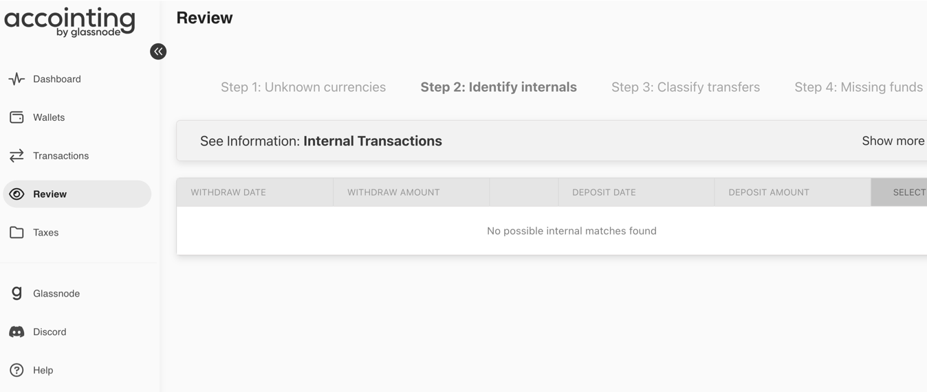
Task: Go to Step 1: Unknown currencies
Action: point(303,87)
